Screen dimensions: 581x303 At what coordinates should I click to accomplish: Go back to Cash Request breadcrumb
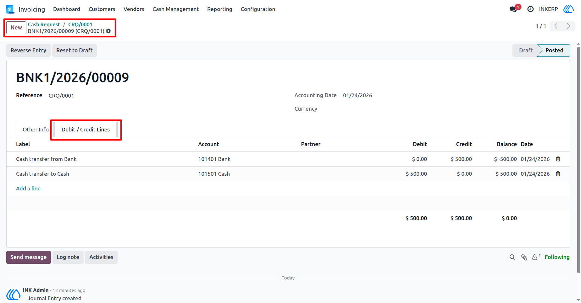[44, 24]
